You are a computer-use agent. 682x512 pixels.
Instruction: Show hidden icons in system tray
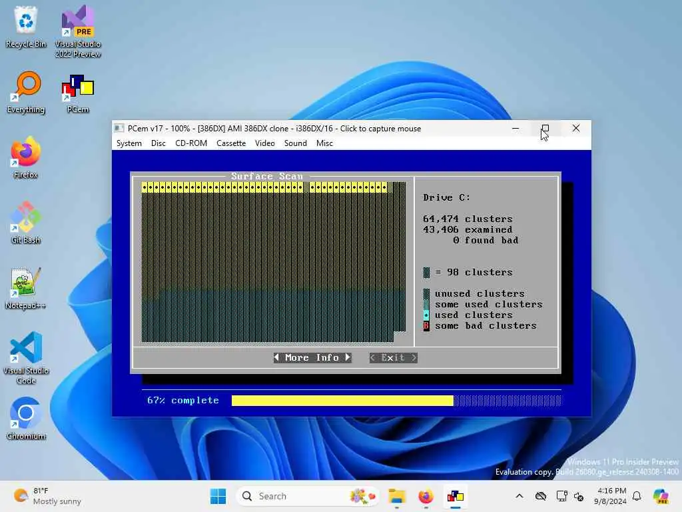coord(519,496)
